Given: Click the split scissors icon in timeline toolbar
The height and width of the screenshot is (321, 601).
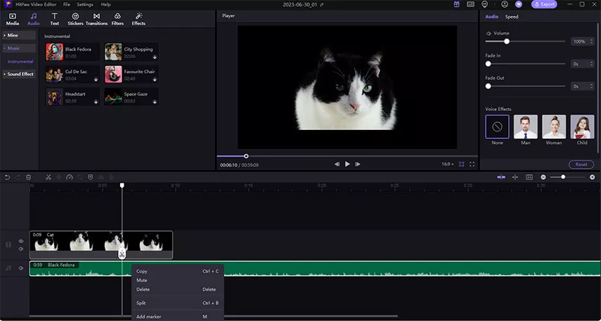Looking at the screenshot, I should [x=49, y=177].
